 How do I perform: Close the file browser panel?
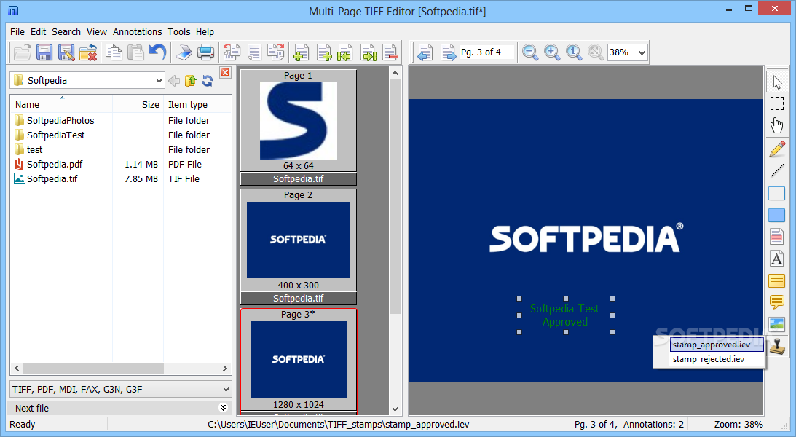(x=225, y=73)
